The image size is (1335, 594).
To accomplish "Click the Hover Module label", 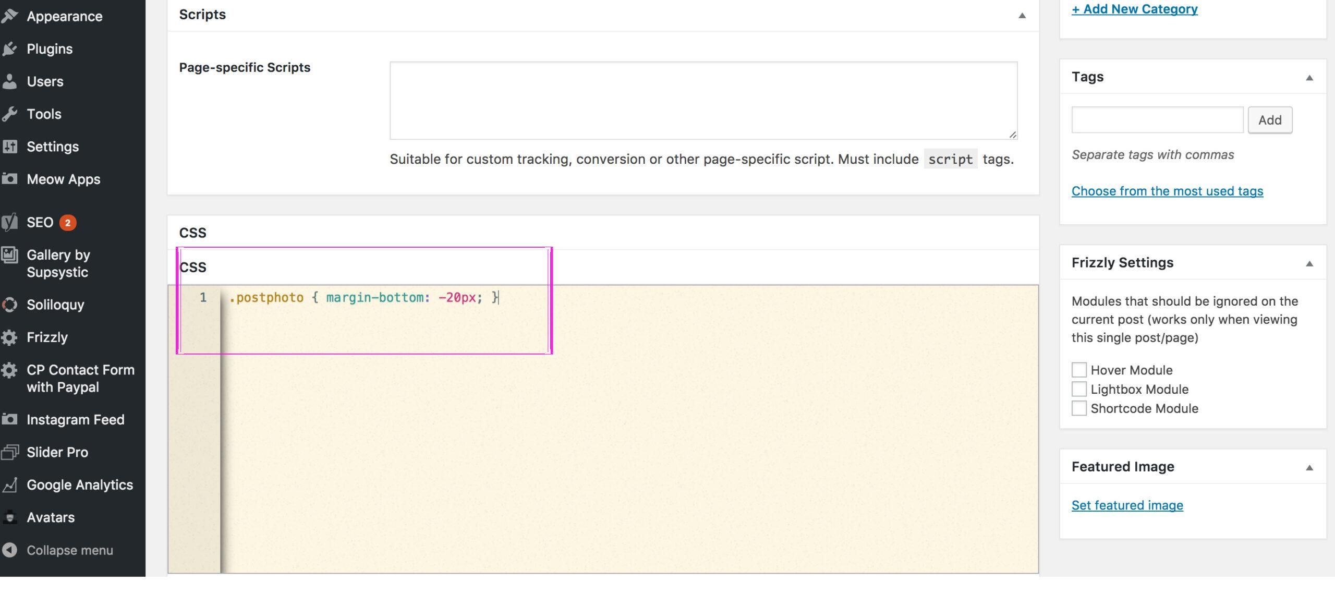I will tap(1132, 370).
